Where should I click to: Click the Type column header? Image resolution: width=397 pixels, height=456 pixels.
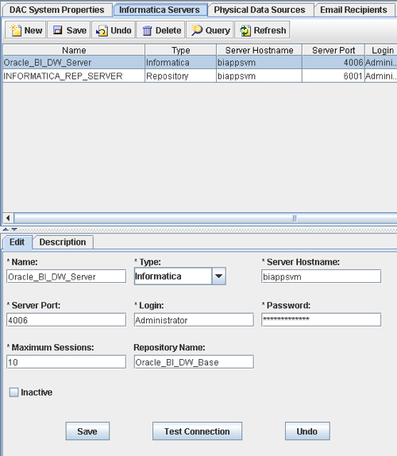click(180, 50)
